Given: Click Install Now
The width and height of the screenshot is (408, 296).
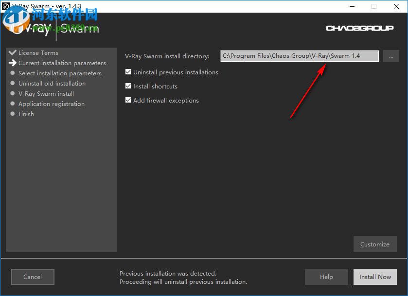Looking at the screenshot, I should tap(375, 277).
